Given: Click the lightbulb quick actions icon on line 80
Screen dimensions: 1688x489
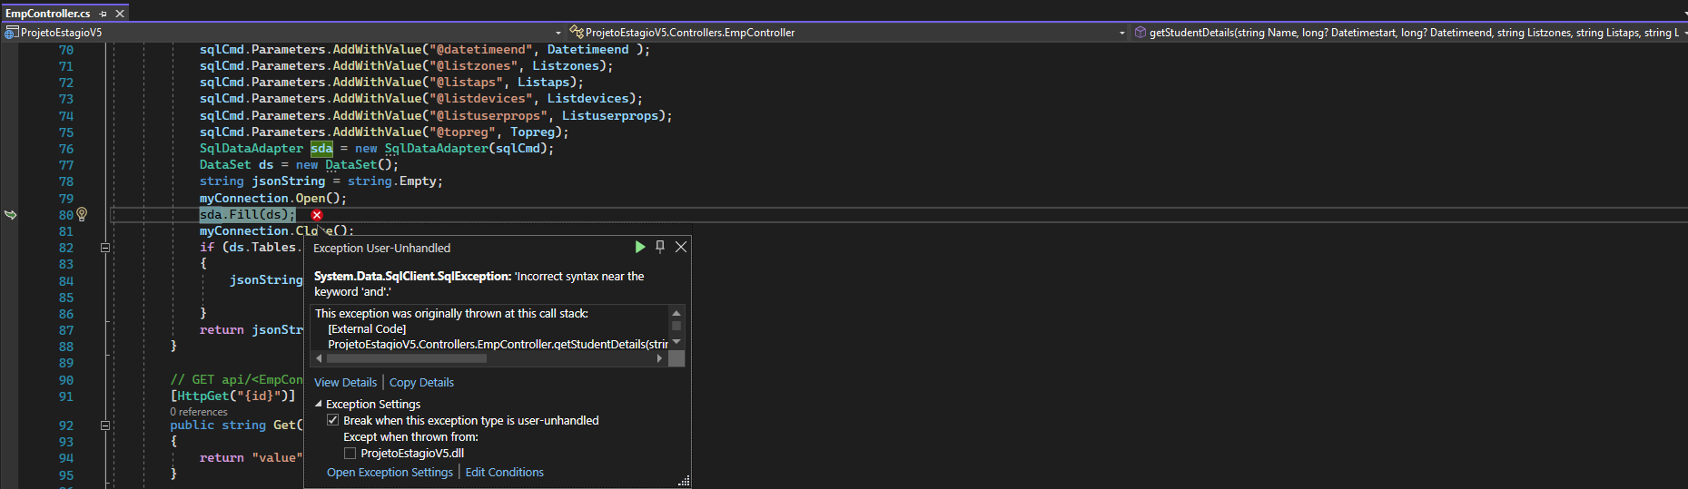Looking at the screenshot, I should [82, 214].
